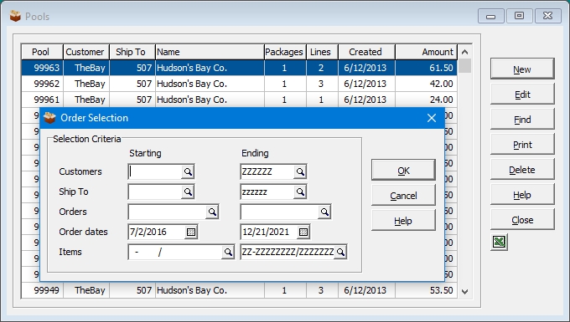Click ending order date 12/21/2021 field
The width and height of the screenshot is (570, 322).
(269, 232)
